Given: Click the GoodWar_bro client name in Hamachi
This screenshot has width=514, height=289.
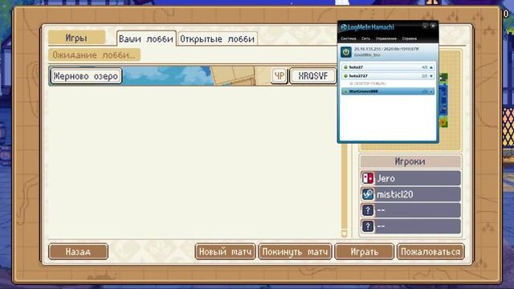Looking at the screenshot, I should 367,55.
